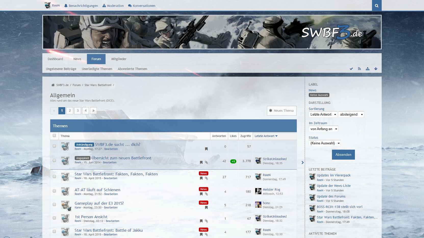Click the +1 likes badge

coord(233,161)
